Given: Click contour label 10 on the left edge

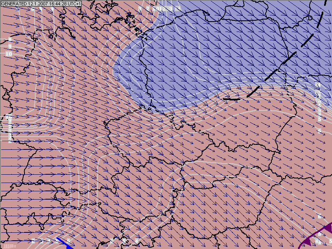Looking at the screenshot, I should click(x=9, y=54).
